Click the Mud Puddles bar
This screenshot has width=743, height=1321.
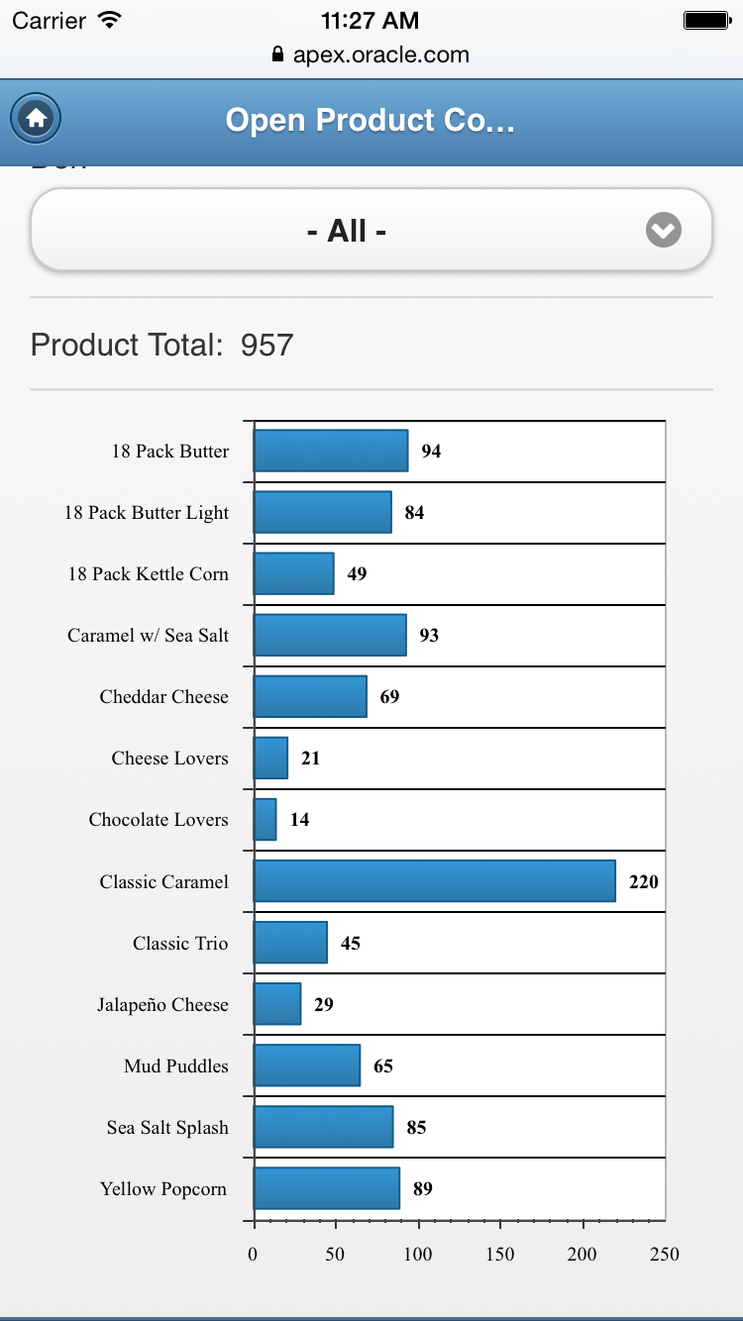tap(307, 1066)
